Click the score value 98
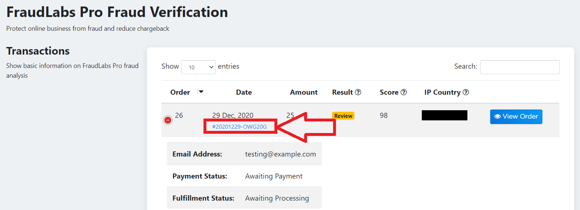 point(384,115)
